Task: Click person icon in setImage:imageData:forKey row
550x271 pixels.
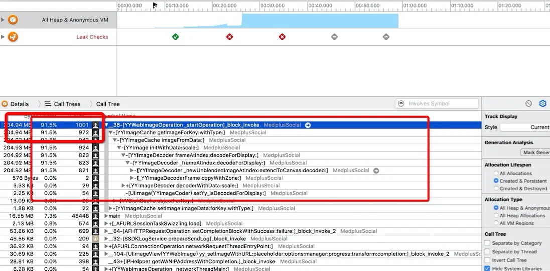Action: [95, 209]
